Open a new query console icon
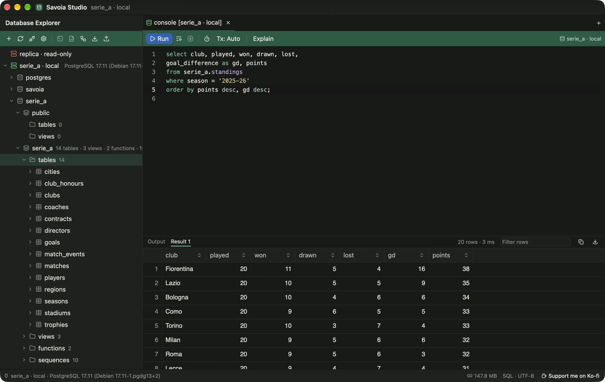605x382 pixels. click(x=60, y=39)
